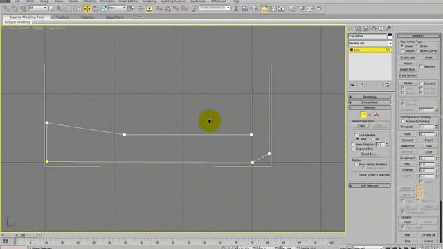This screenshot has height=249, width=443.
Task: Open the reference coordinate system 'View' dropdown
Action: pos(117,8)
